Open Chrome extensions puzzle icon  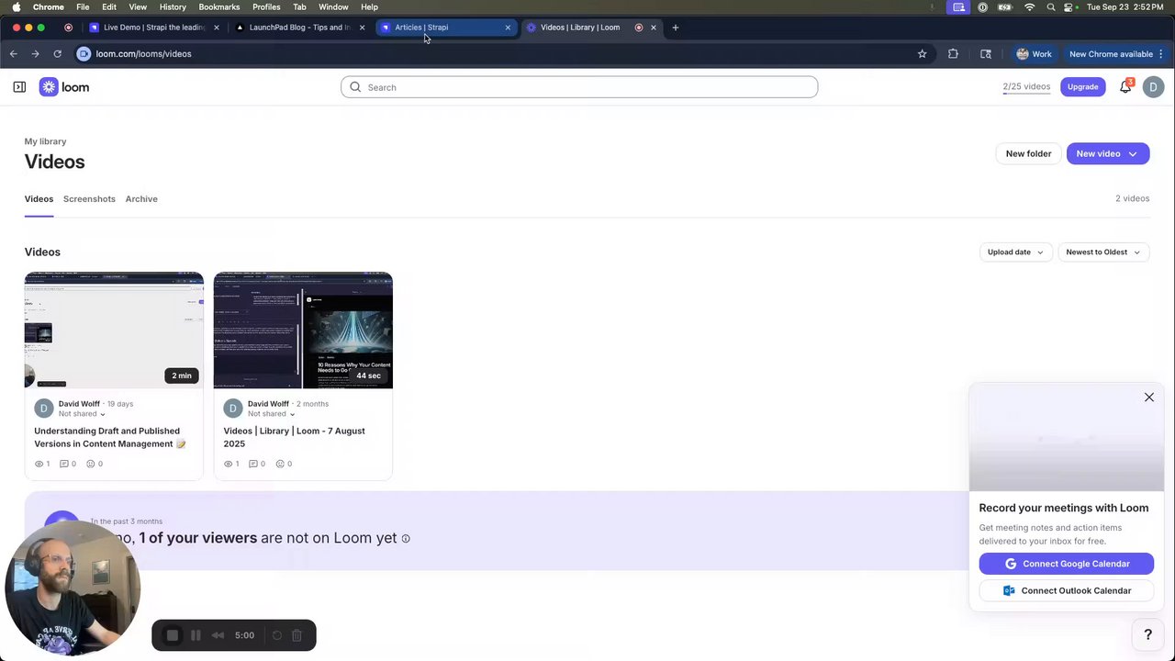click(x=953, y=54)
